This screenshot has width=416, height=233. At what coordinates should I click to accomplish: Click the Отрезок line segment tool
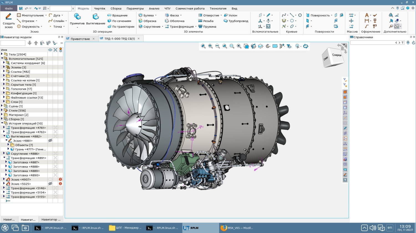[26, 21]
